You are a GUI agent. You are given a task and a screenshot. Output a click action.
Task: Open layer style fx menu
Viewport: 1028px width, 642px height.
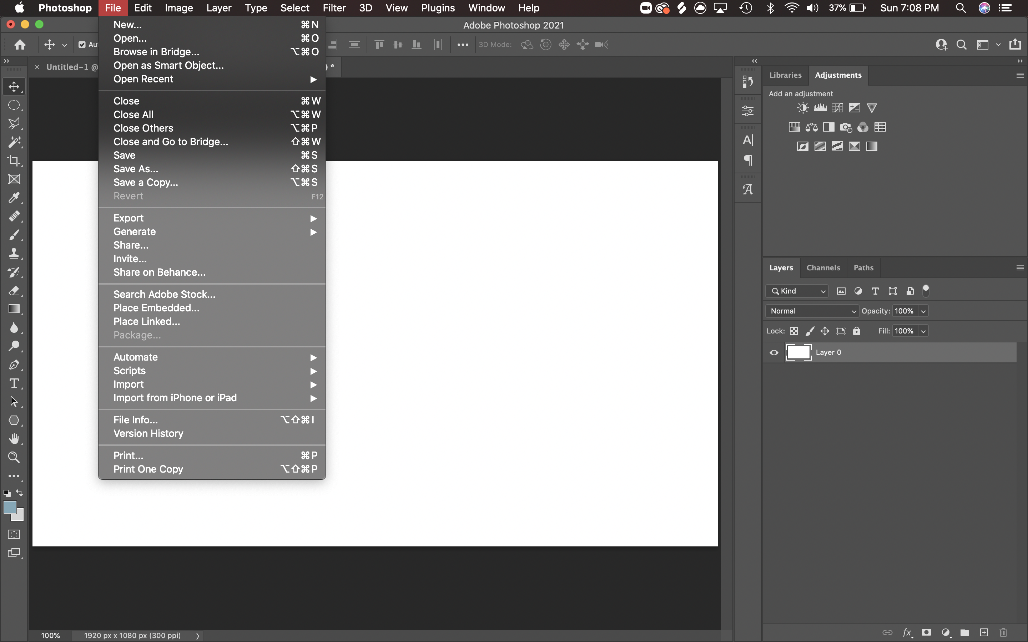tap(907, 632)
